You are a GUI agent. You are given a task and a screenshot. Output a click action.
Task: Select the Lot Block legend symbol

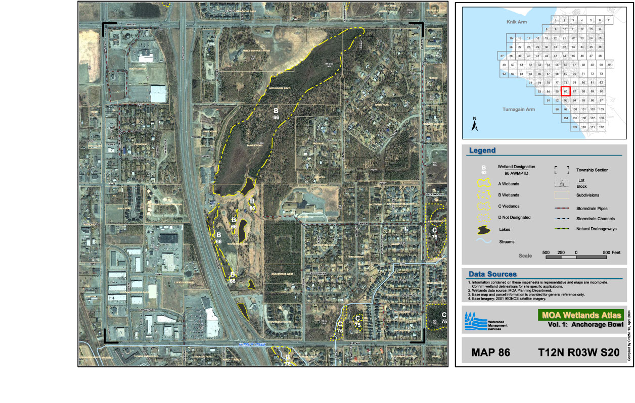coord(562,183)
